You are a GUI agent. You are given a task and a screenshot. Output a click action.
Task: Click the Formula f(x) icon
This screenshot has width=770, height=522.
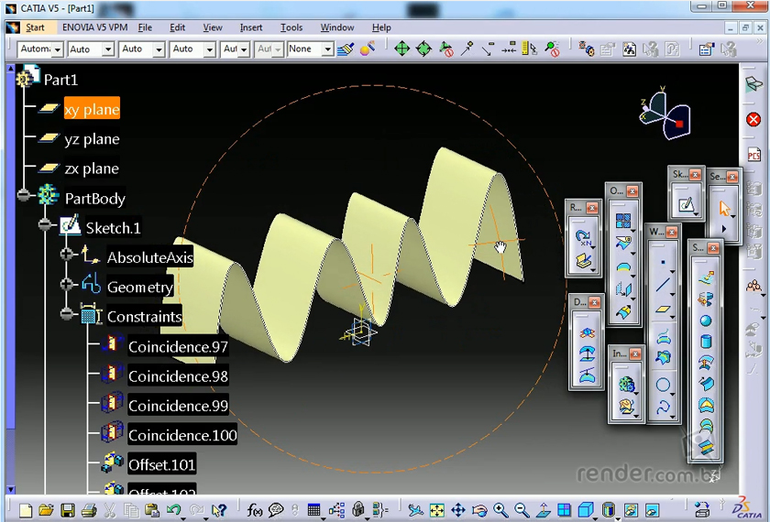pyautogui.click(x=255, y=510)
